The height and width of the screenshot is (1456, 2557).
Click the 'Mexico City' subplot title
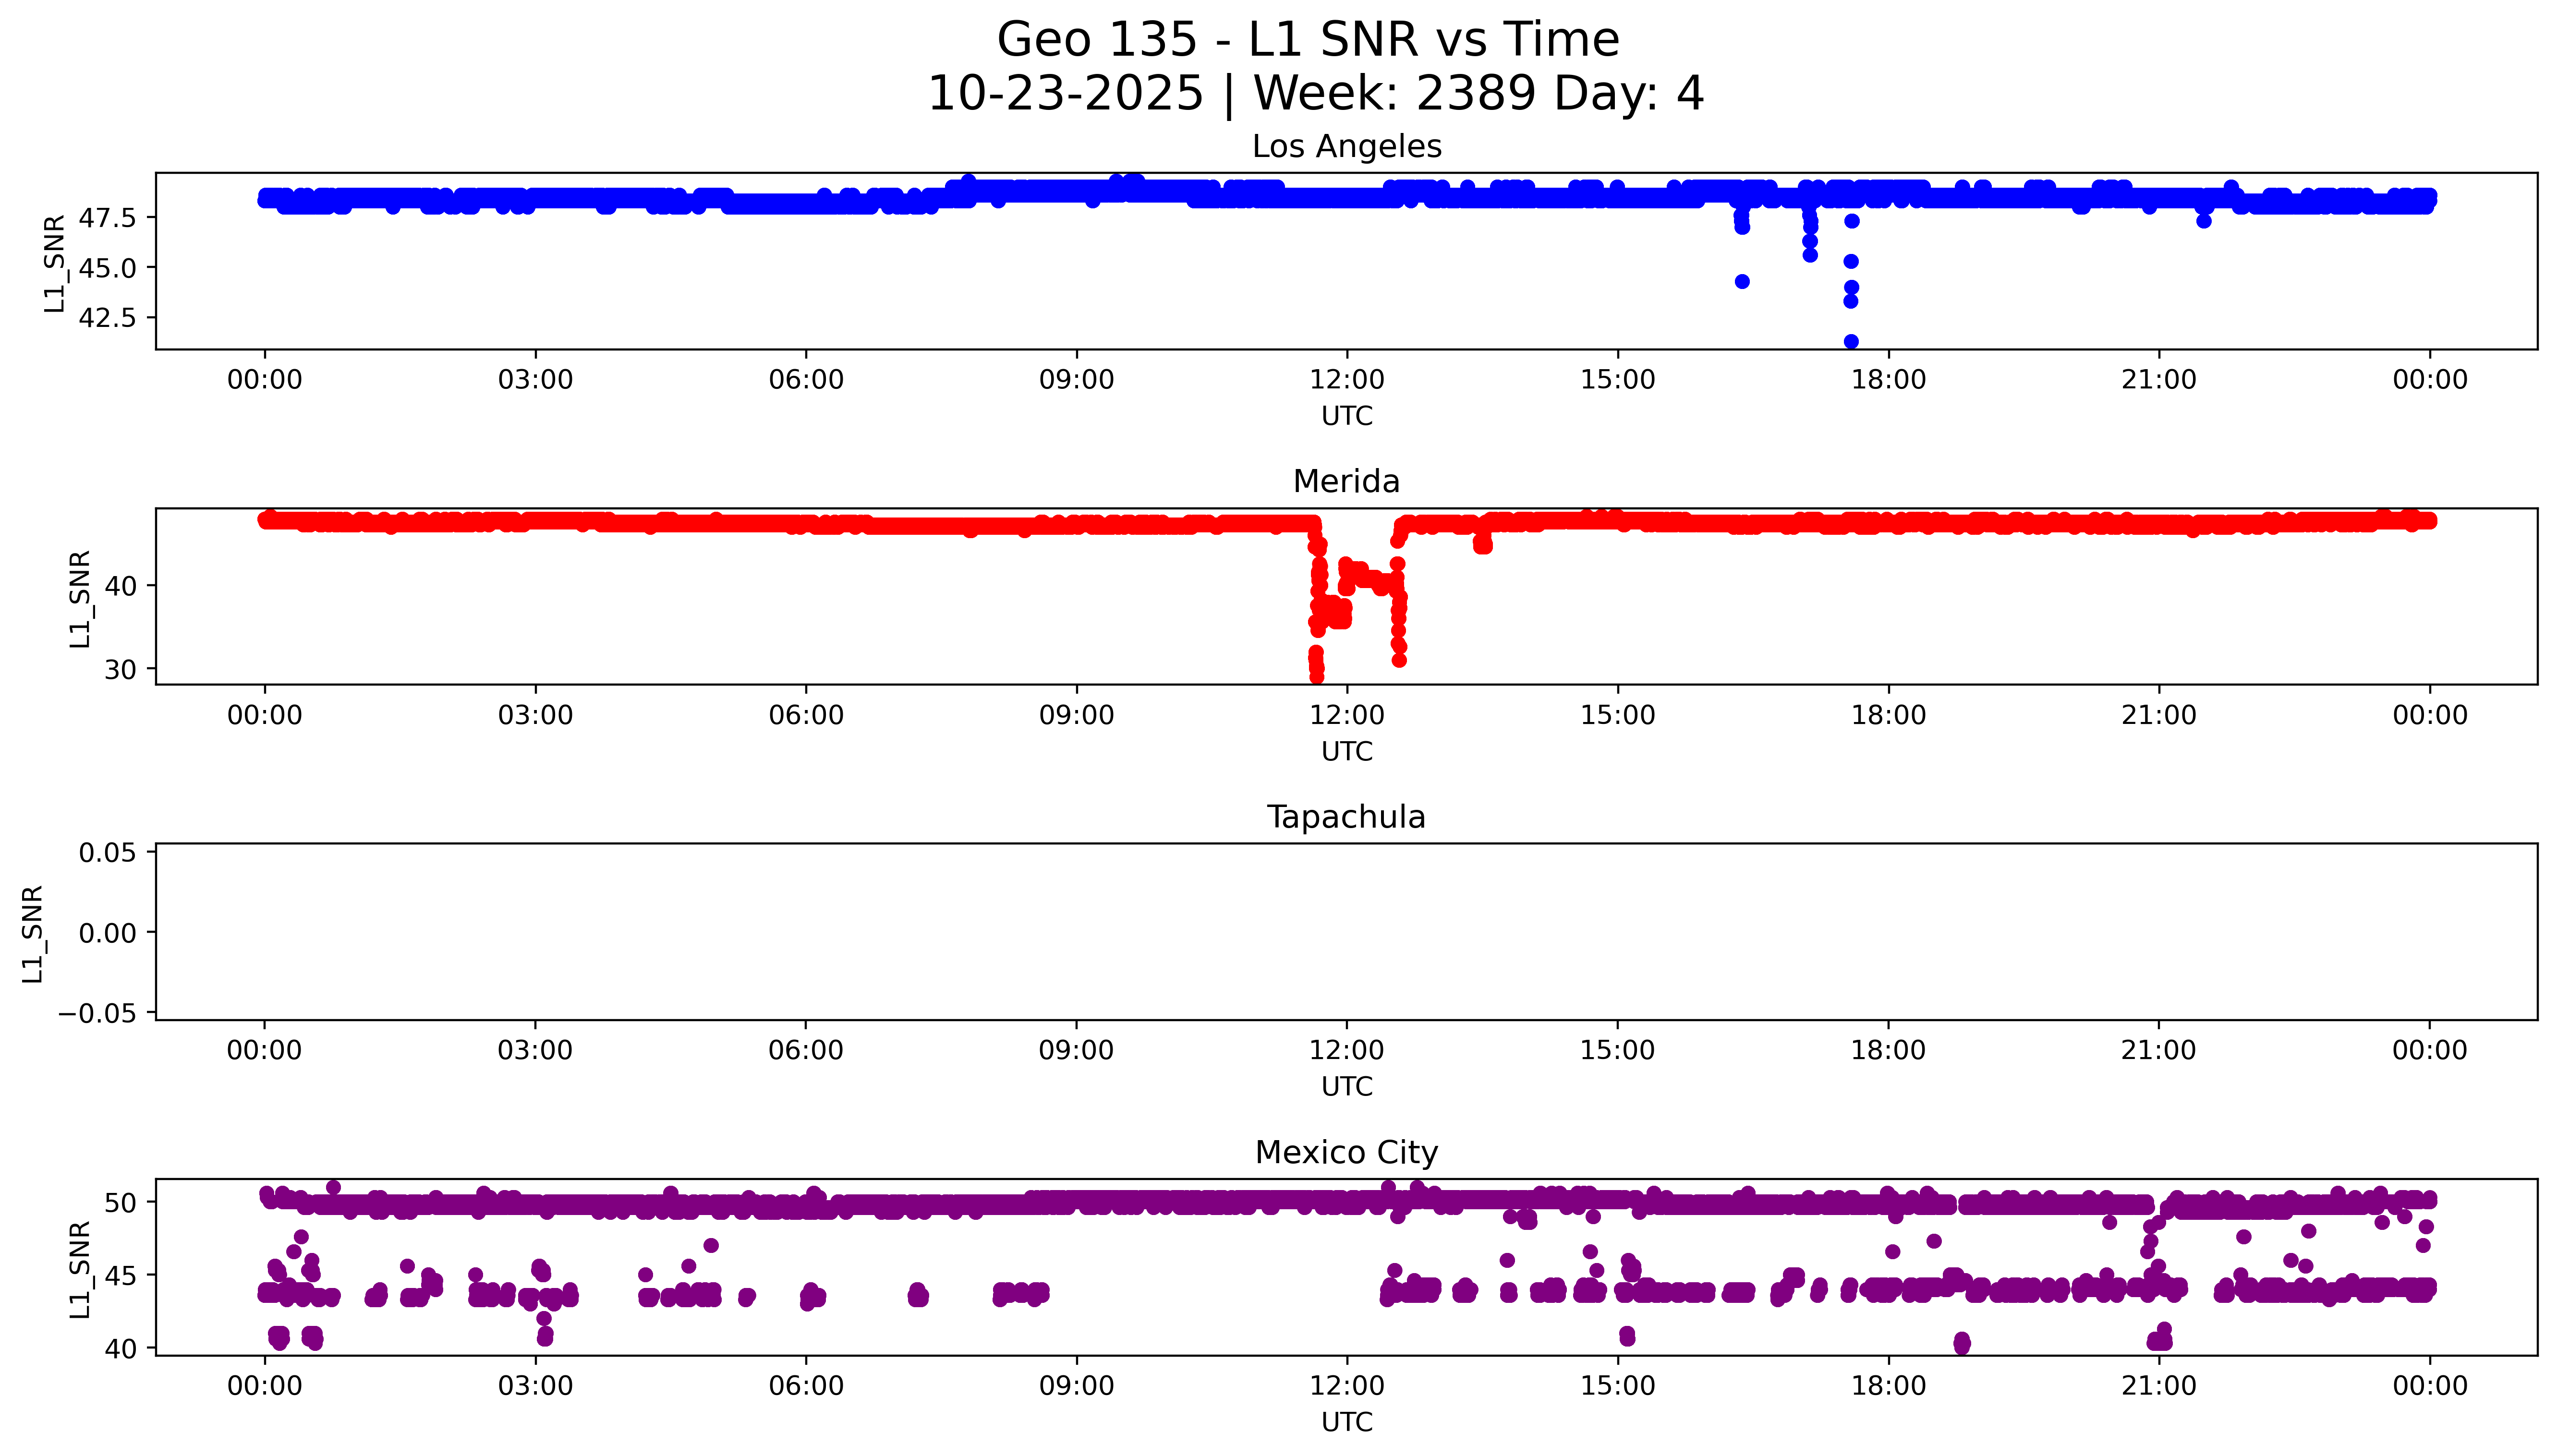point(1346,1153)
